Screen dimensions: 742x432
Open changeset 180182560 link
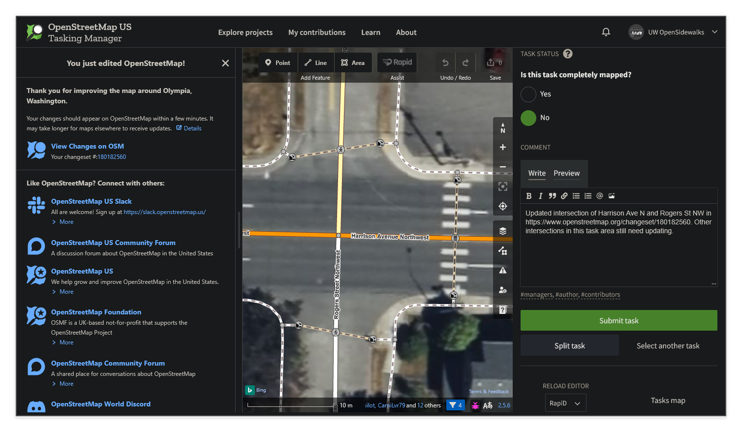tap(112, 156)
